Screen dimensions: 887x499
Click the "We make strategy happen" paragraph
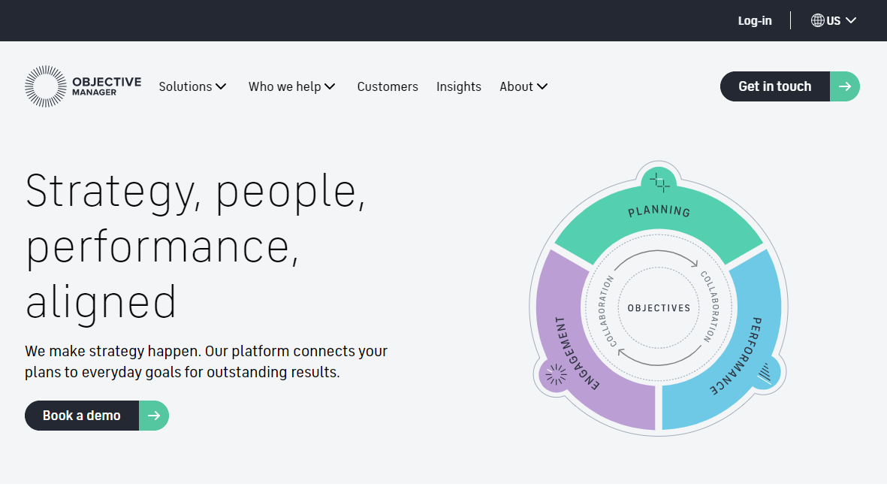[x=207, y=361]
